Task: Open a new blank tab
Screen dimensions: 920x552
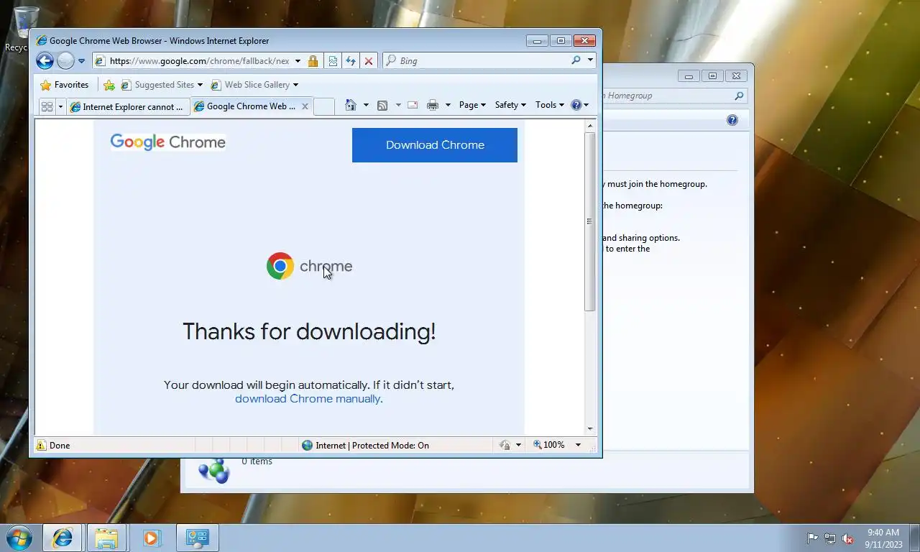Action: point(324,106)
